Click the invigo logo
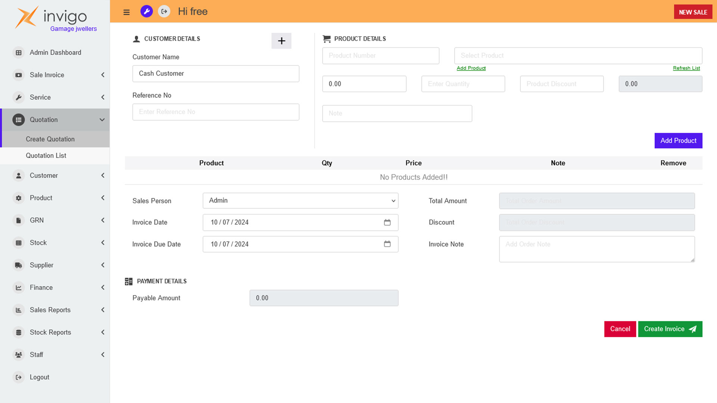Viewport: 717px width, 403px height. click(x=51, y=16)
